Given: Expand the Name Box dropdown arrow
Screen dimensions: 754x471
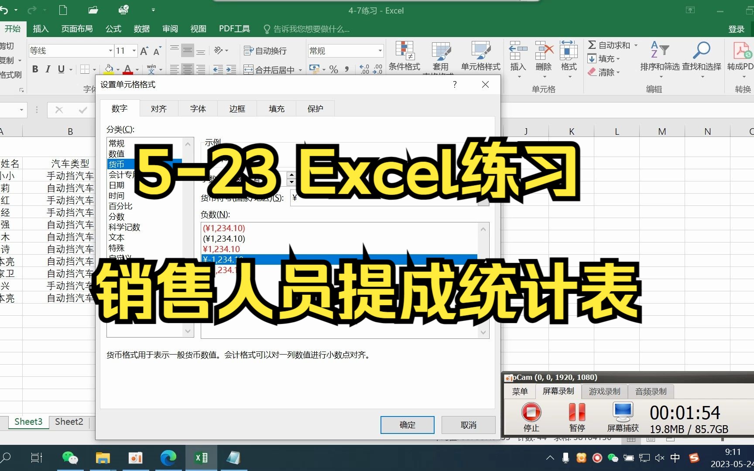Looking at the screenshot, I should coord(21,110).
